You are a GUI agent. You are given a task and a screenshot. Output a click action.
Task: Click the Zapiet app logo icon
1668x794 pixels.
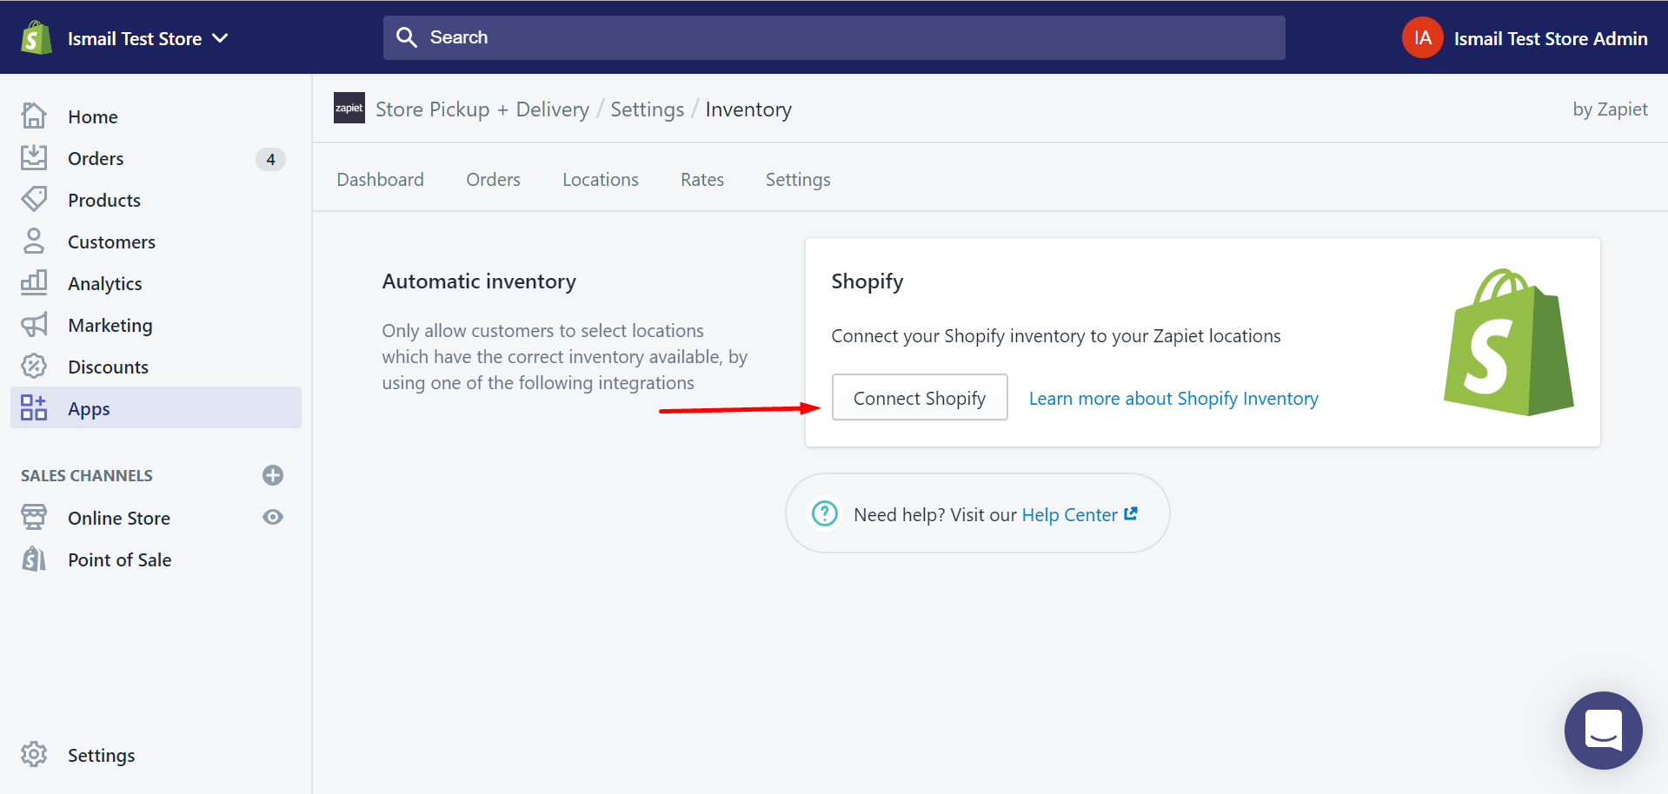pos(349,108)
